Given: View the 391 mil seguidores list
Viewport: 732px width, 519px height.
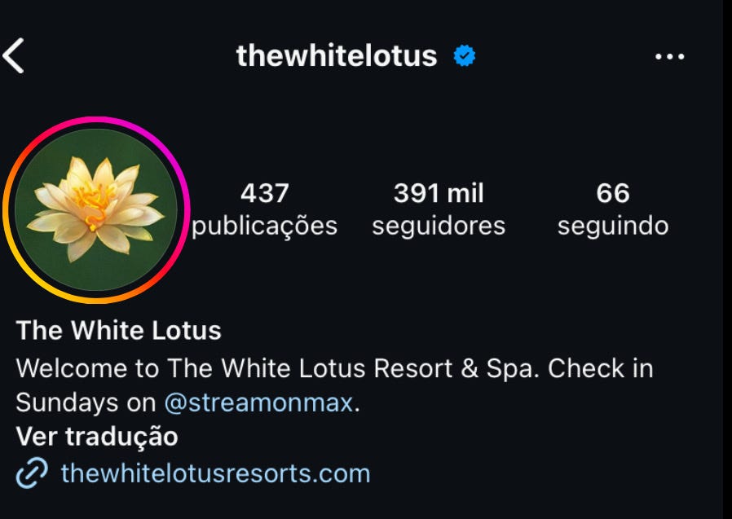Looking at the screenshot, I should click(439, 209).
